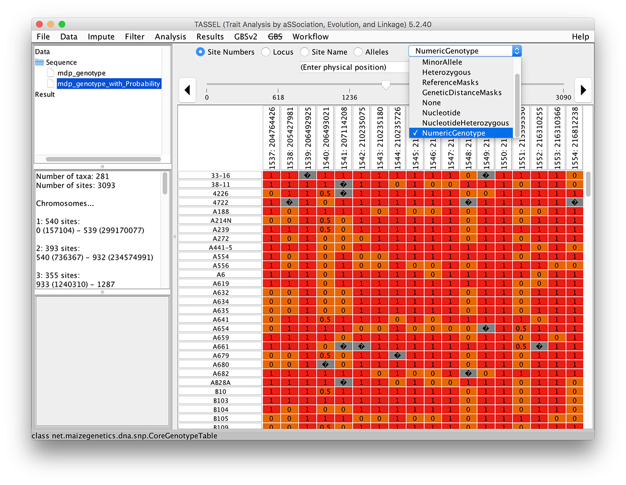626x485 pixels.
Task: Click column header 1537: 204764426
Action: pyautogui.click(x=271, y=138)
